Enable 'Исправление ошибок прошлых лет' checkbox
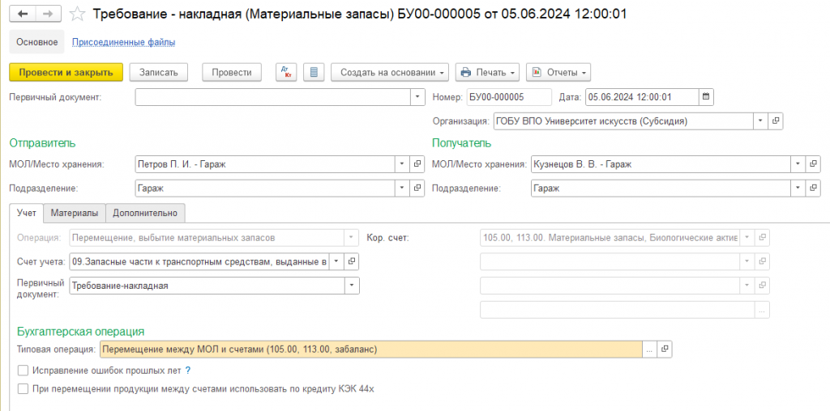Image resolution: width=830 pixels, height=411 pixels. [x=23, y=371]
